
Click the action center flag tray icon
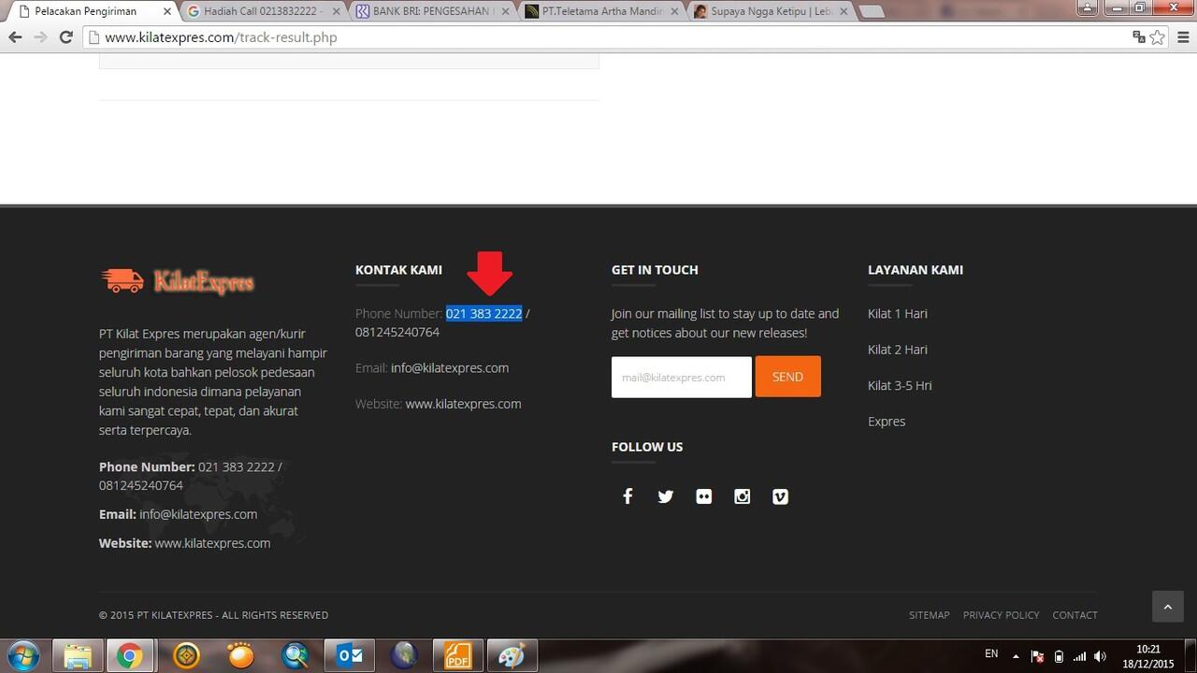[1037, 656]
